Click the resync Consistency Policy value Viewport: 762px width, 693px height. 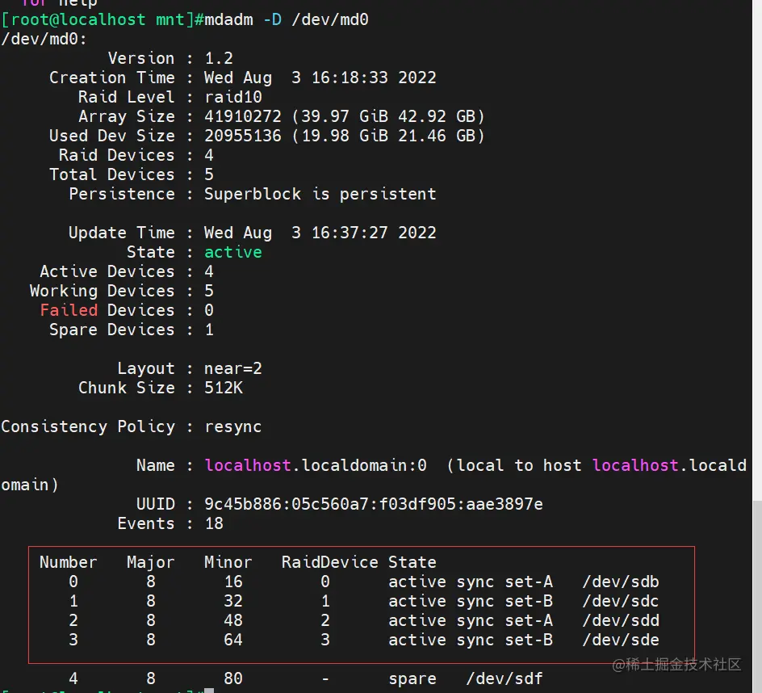click(232, 426)
